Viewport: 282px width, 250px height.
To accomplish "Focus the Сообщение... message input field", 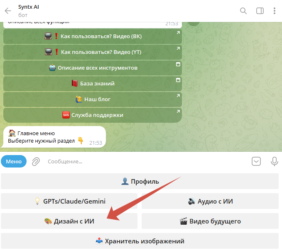I will (x=146, y=161).
